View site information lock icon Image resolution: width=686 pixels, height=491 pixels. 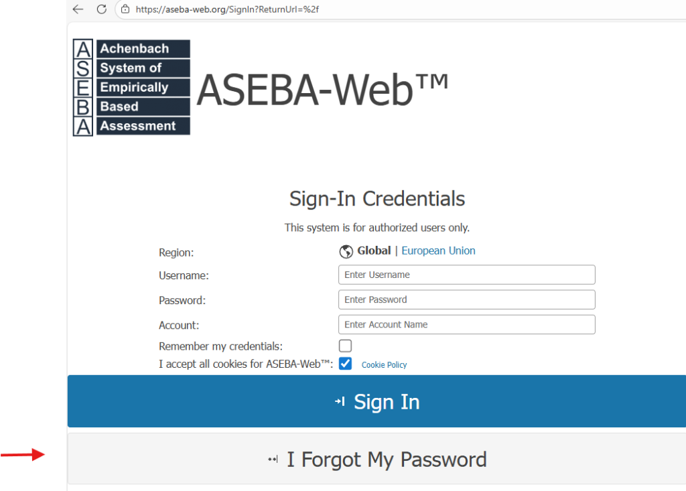(x=125, y=9)
